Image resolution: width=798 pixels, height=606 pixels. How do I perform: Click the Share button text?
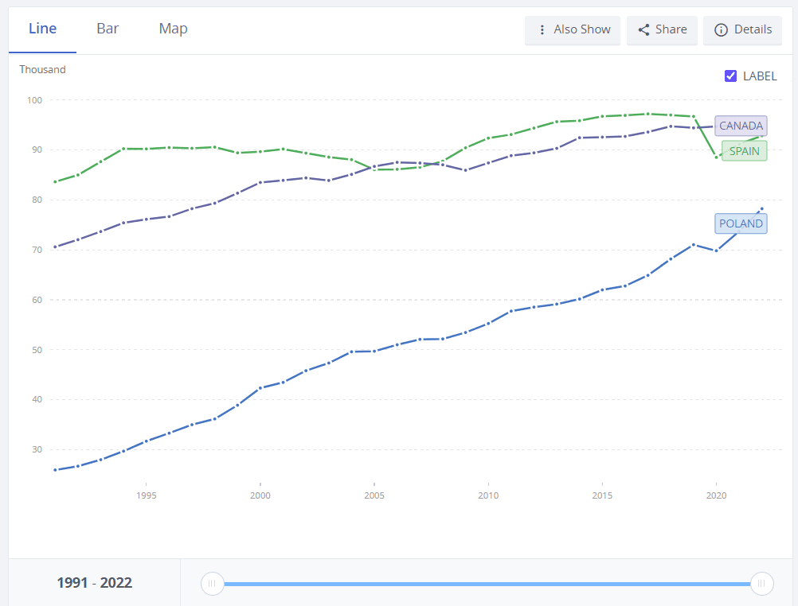pos(671,29)
